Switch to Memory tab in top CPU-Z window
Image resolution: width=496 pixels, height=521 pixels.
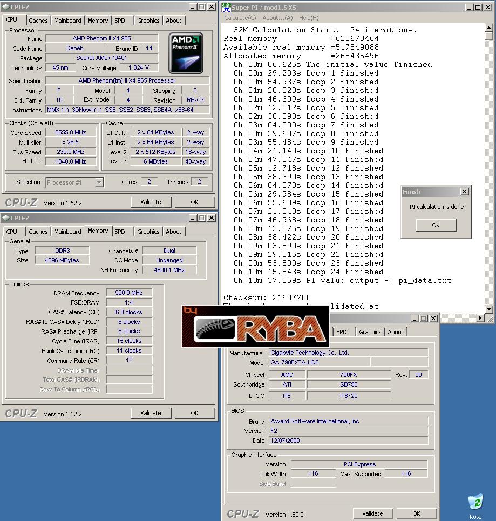[98, 21]
